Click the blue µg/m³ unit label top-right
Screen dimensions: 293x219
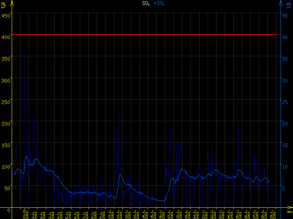pos(289,5)
